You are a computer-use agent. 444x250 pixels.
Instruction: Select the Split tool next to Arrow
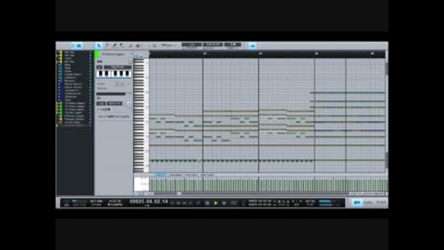[107, 45]
